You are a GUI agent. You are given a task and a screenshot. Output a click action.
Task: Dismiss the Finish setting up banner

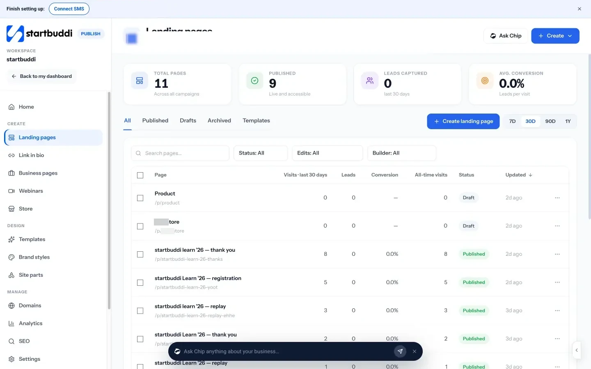click(580, 9)
